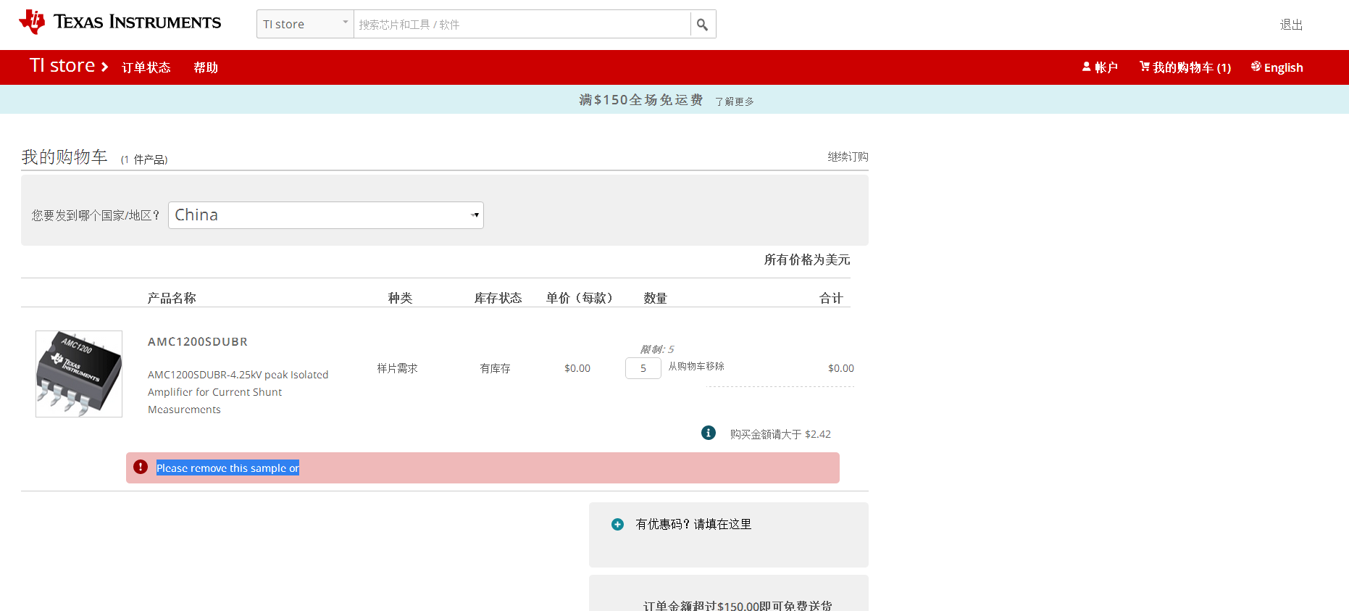Click the 满$150全场免运费 banner text
The width and height of the screenshot is (1349, 611).
pyautogui.click(x=640, y=100)
